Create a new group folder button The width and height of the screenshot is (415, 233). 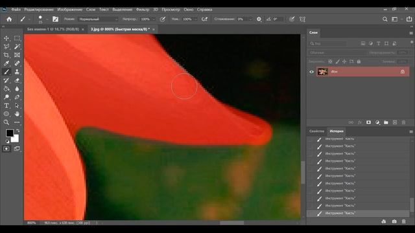click(386, 122)
